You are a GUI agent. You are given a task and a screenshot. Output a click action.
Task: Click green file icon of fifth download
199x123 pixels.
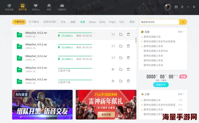coord(19,81)
